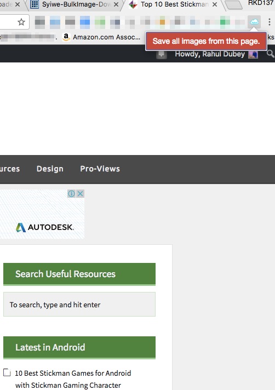Bookmark this page with the star icon
The width and height of the screenshot is (275, 390).
pyautogui.click(x=21, y=22)
